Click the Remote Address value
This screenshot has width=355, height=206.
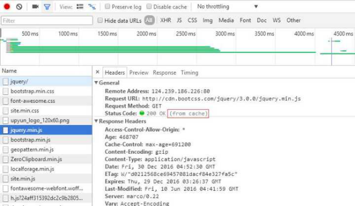click(181, 91)
